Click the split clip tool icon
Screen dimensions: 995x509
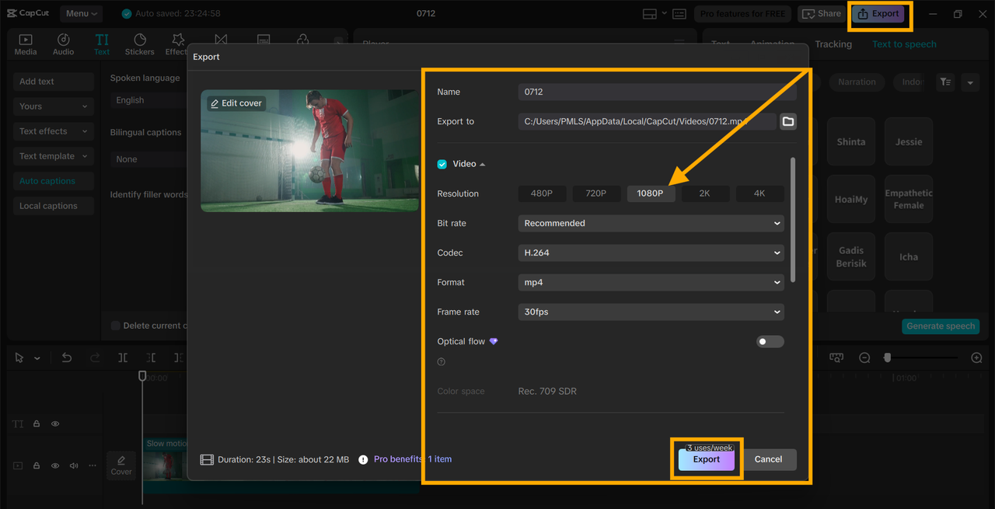click(123, 357)
